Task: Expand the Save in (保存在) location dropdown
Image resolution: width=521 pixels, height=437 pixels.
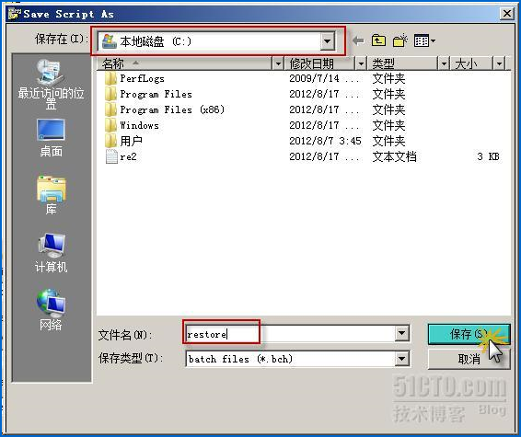Action: (328, 41)
